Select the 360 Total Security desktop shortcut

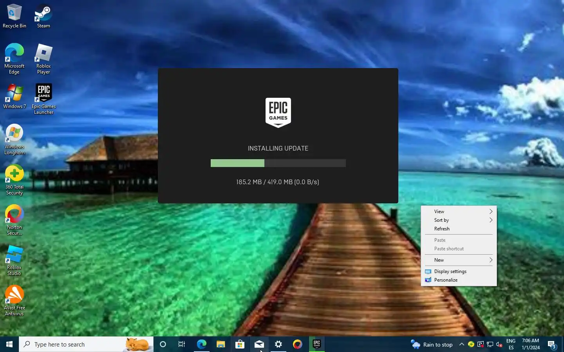pyautogui.click(x=14, y=180)
